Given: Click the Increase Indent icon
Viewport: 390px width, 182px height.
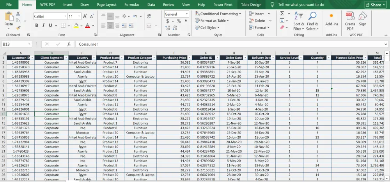Looking at the screenshot, I should pos(131,25).
